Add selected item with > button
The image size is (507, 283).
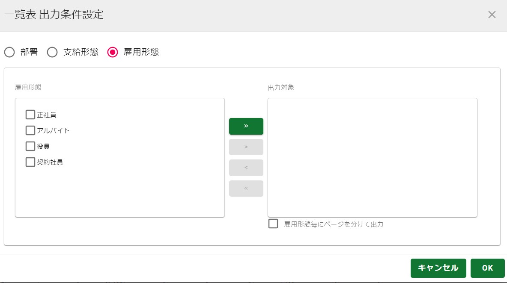(246, 147)
